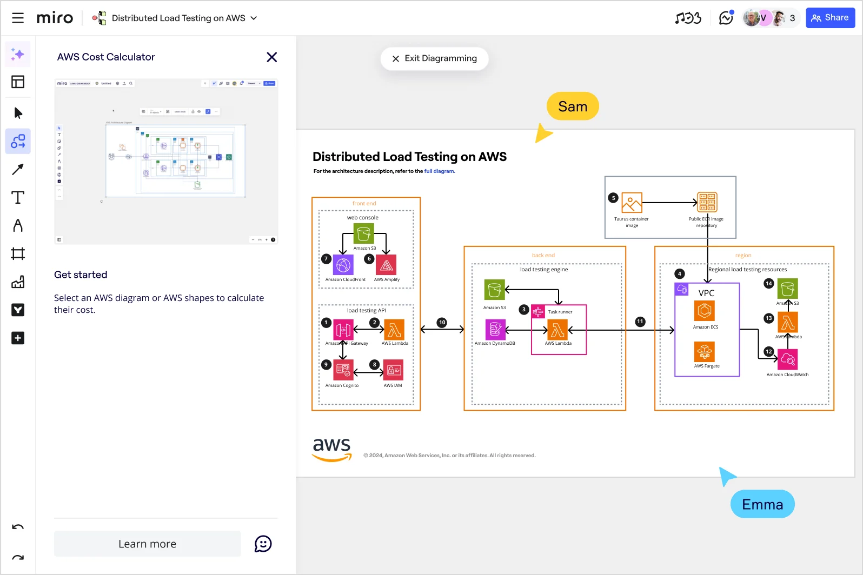Select the Public ECR image repository shape
Viewport: 863px width, 575px height.
click(x=707, y=203)
